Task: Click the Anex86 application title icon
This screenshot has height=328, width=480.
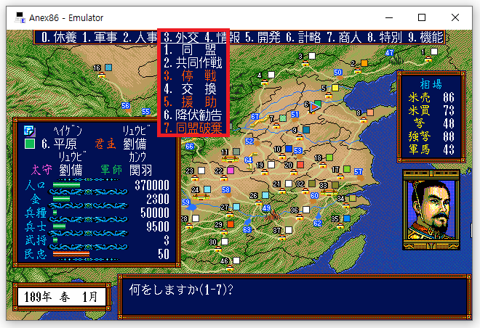Action: [20, 17]
